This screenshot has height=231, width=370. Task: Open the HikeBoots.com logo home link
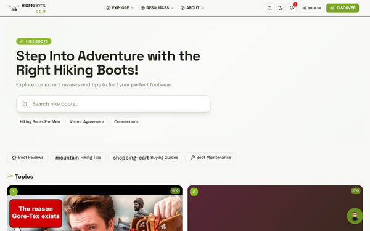(x=28, y=8)
